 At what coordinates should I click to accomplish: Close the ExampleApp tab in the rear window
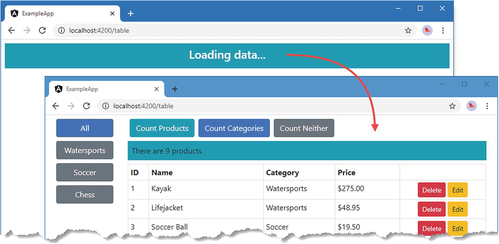click(x=112, y=13)
